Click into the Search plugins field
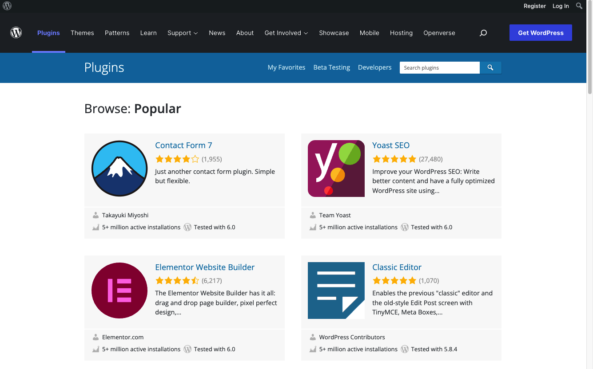Screen dimensions: 593x369 tap(440, 67)
